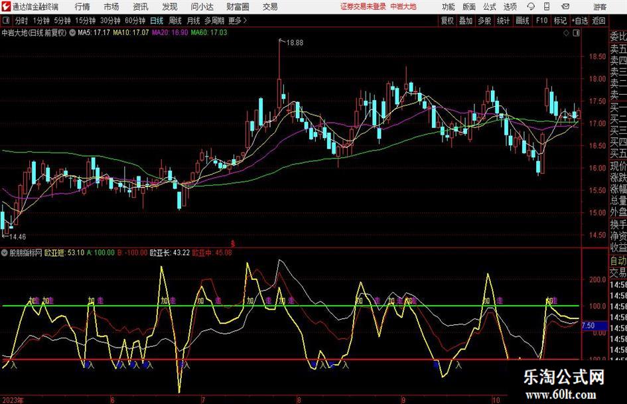Open the 财富圈 menu
Screen dimensions: 627x404
tap(238, 7)
